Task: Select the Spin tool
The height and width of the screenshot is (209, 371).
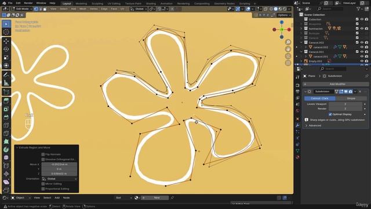Action: (6, 150)
